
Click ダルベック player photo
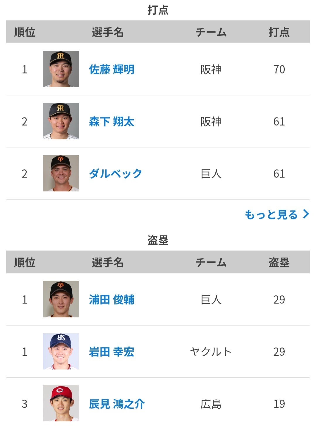tap(61, 173)
